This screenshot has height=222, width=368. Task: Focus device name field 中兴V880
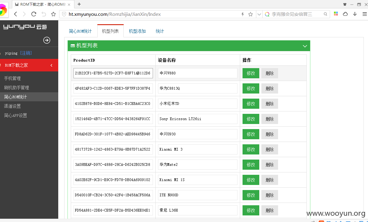pos(198,73)
